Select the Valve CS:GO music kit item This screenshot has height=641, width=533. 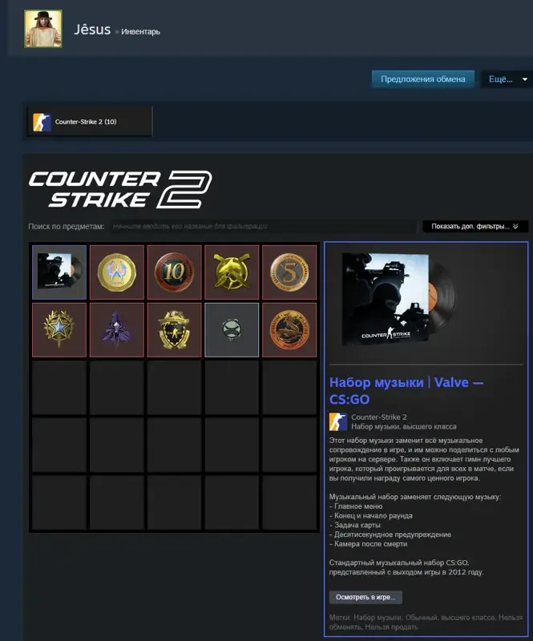pyautogui.click(x=59, y=272)
